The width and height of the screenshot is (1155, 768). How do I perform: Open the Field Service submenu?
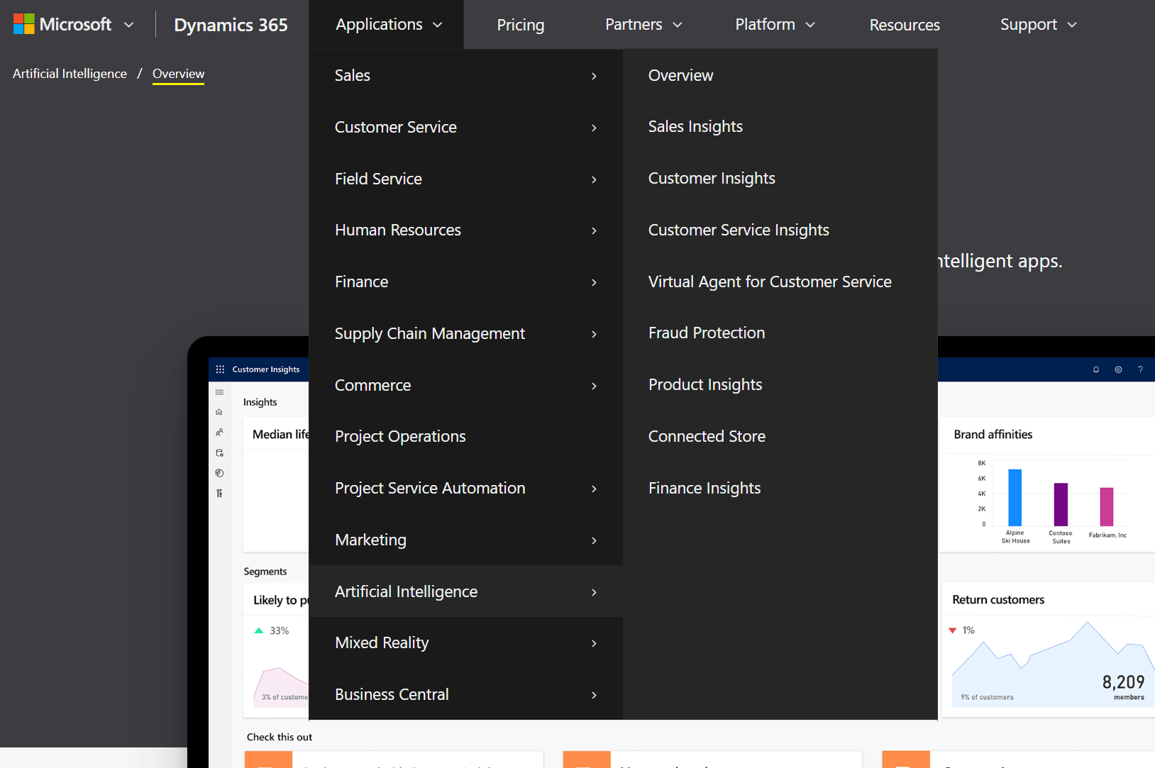pyautogui.click(x=465, y=179)
